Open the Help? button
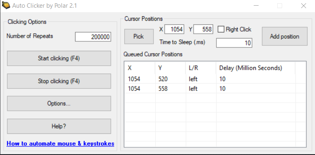The height and width of the screenshot is (155, 315). coord(59,126)
